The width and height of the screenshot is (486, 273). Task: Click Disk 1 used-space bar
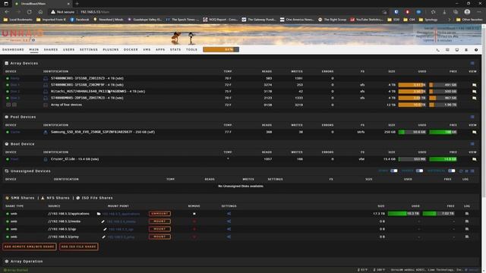click(412, 85)
